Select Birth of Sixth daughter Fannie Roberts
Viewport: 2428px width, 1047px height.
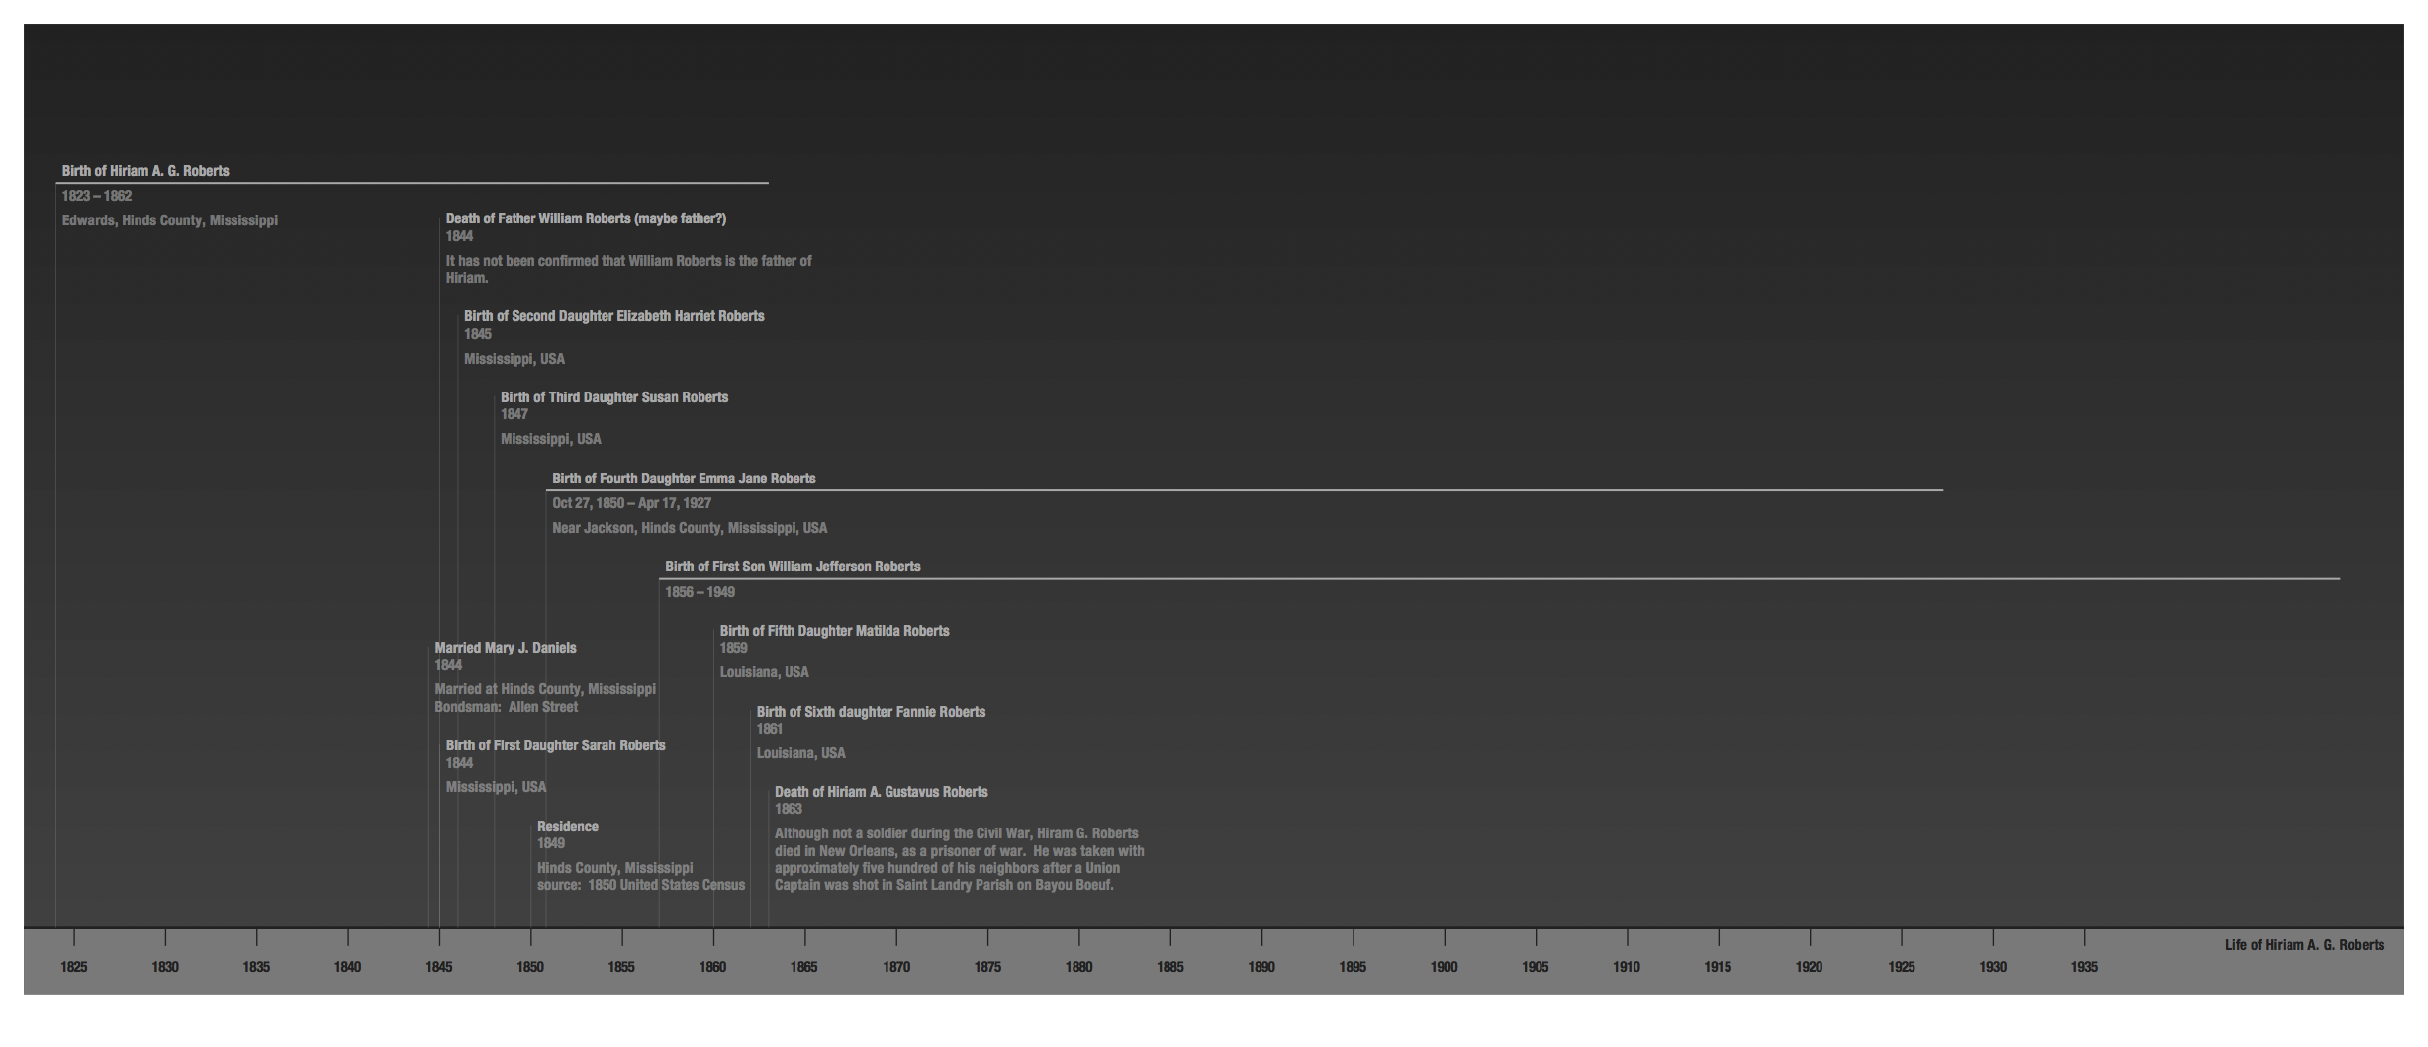871,712
